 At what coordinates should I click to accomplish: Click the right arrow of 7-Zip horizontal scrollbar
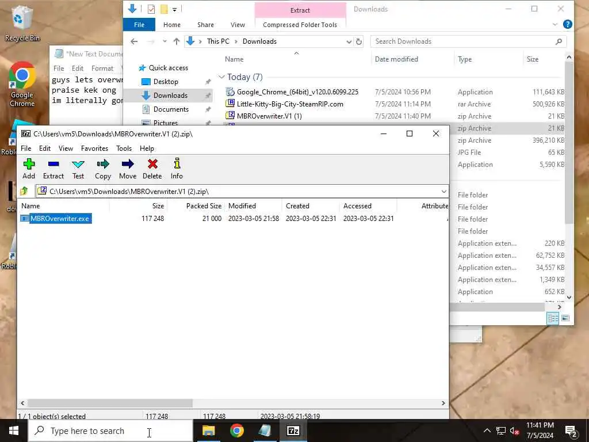(x=443, y=403)
